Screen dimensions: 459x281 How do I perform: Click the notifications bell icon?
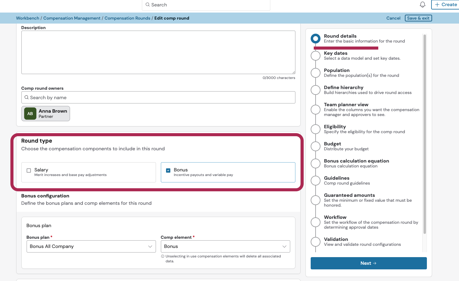[x=422, y=5]
